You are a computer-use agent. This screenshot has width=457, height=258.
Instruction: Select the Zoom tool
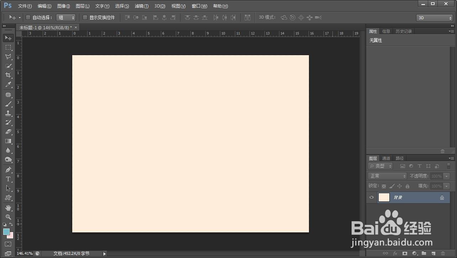click(x=8, y=217)
